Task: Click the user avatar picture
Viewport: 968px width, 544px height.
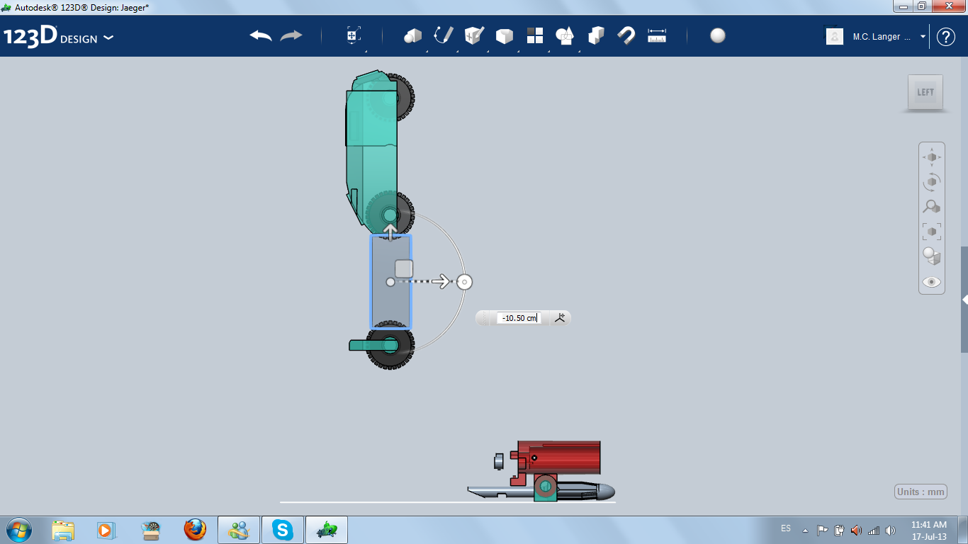Action: tap(835, 36)
